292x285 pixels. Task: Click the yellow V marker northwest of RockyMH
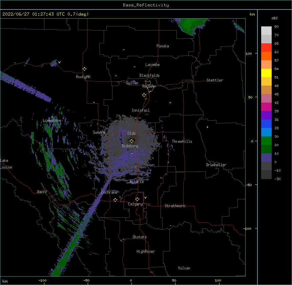59,62
